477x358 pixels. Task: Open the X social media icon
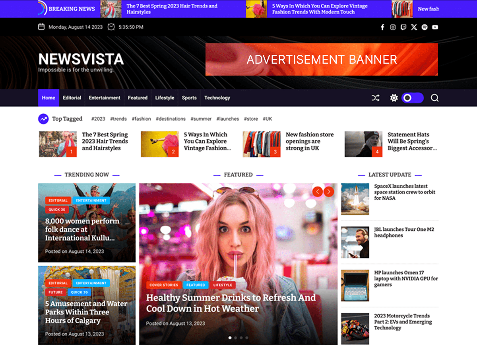click(414, 27)
